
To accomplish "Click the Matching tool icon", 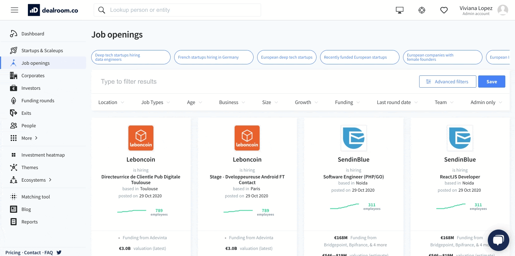I will point(14,197).
